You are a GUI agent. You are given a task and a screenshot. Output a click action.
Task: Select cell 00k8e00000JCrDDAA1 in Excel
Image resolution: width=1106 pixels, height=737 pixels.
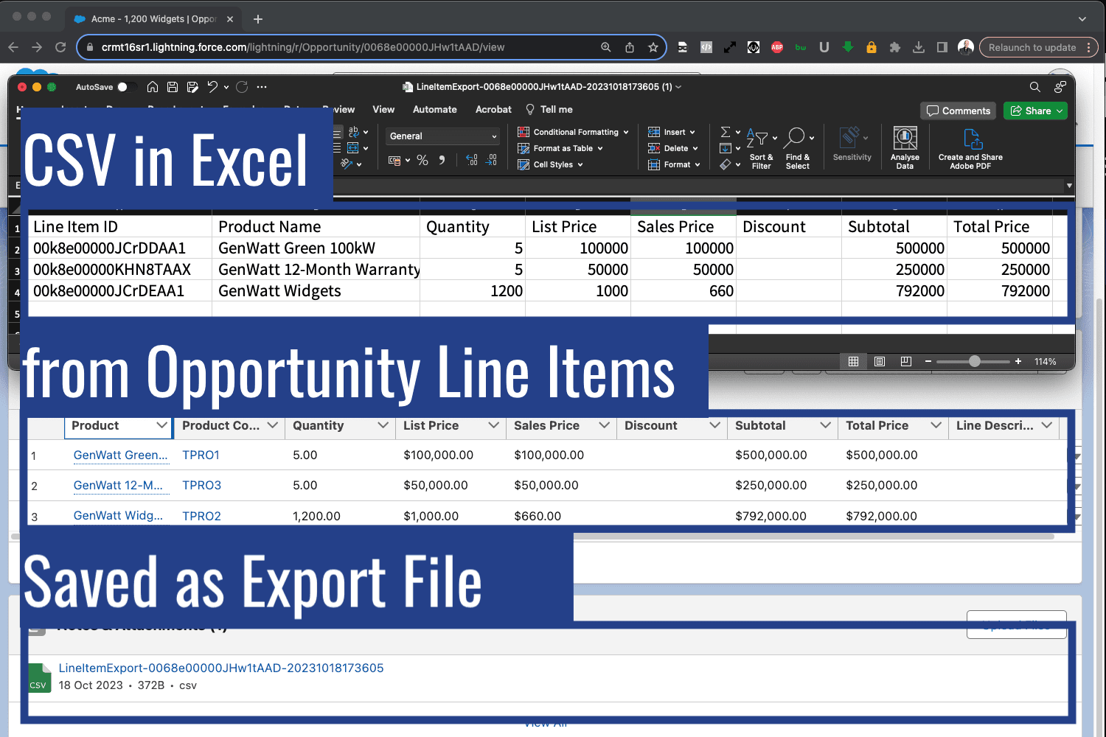[x=120, y=248]
